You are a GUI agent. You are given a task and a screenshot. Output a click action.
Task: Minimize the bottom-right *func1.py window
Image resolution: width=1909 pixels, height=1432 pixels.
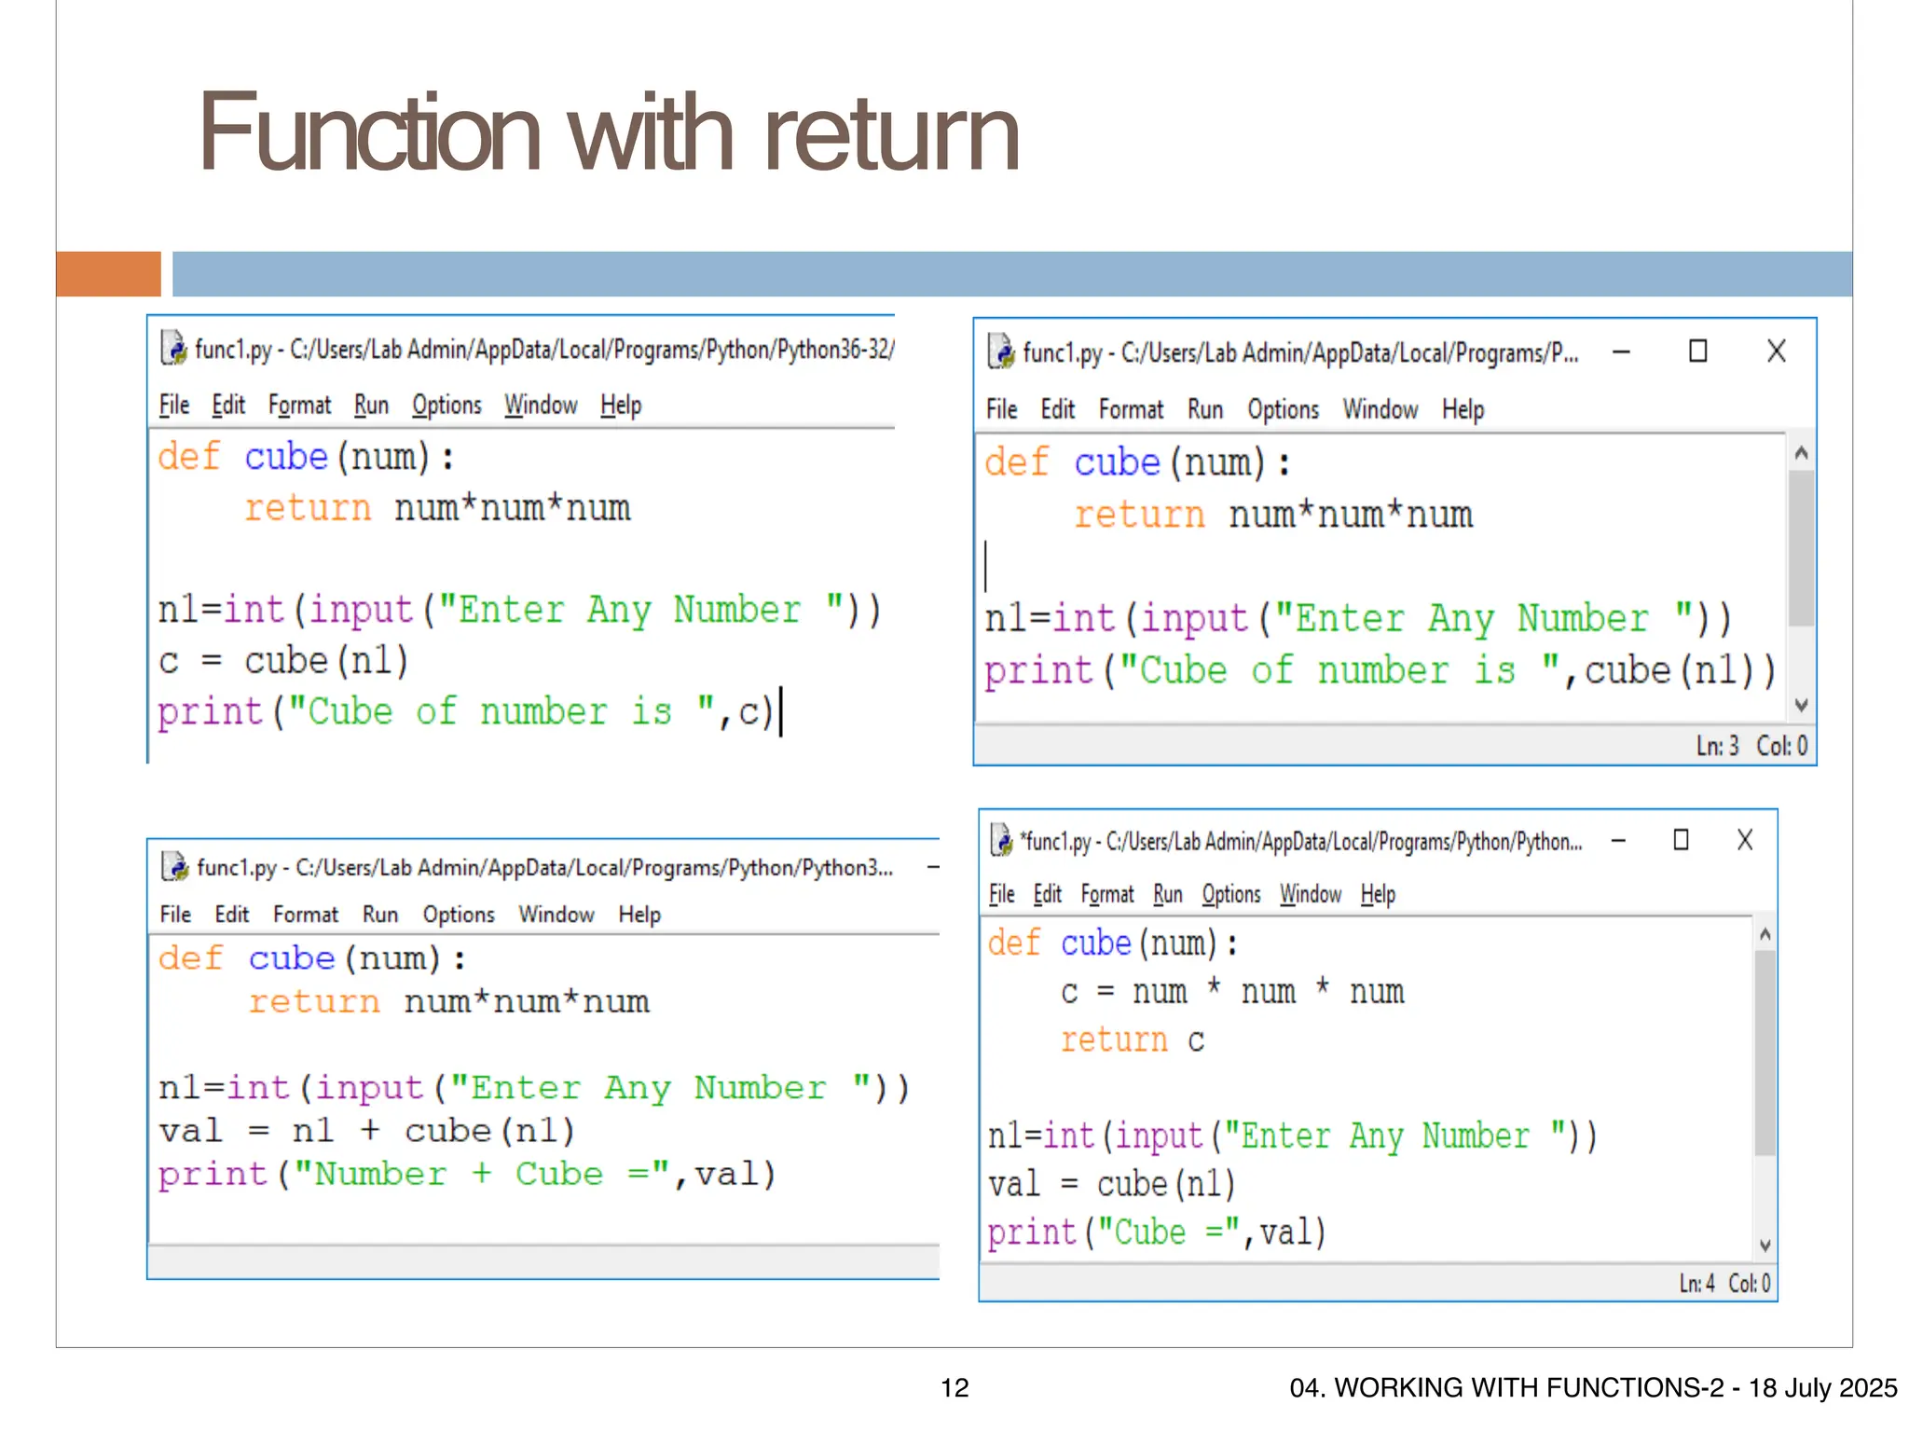click(1619, 840)
